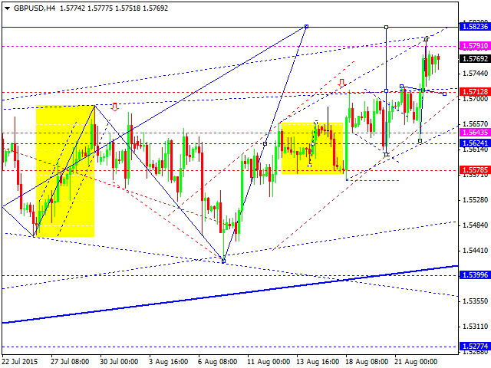Click the red down arrow above 1.57128 line
Viewport: 491px width, 368px height.
click(x=341, y=83)
